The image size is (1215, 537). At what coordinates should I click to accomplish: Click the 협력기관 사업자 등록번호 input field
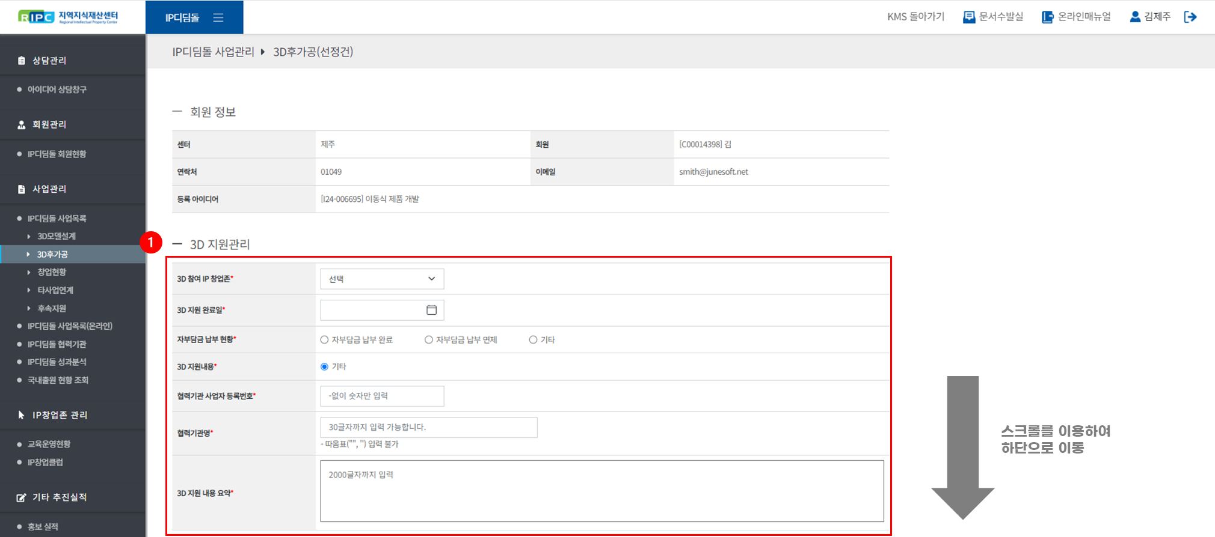tap(382, 396)
